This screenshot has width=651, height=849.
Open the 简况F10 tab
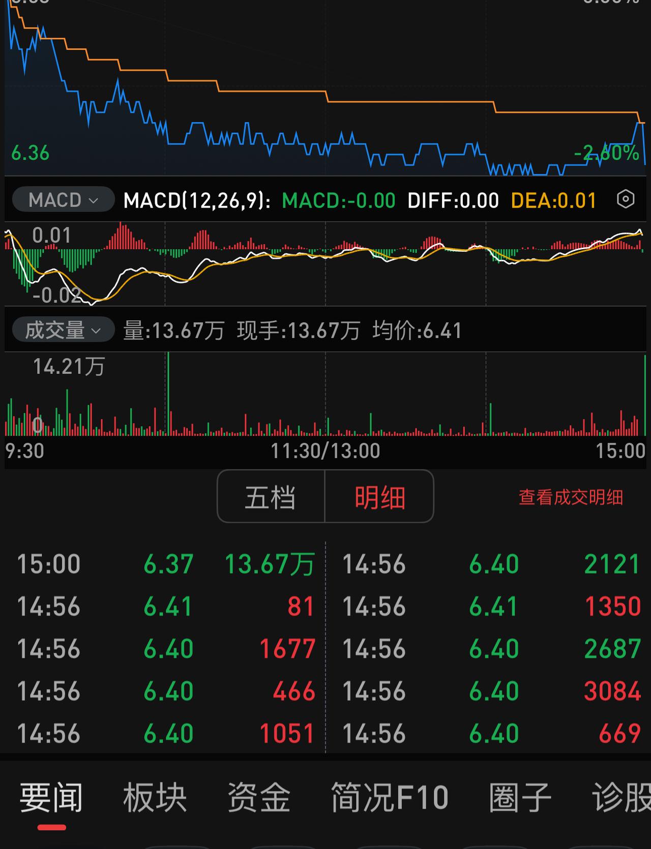(x=390, y=797)
